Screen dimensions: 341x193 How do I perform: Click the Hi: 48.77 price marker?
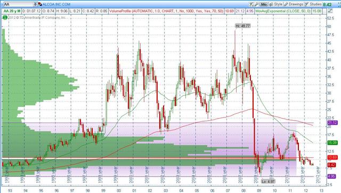coord(243,26)
